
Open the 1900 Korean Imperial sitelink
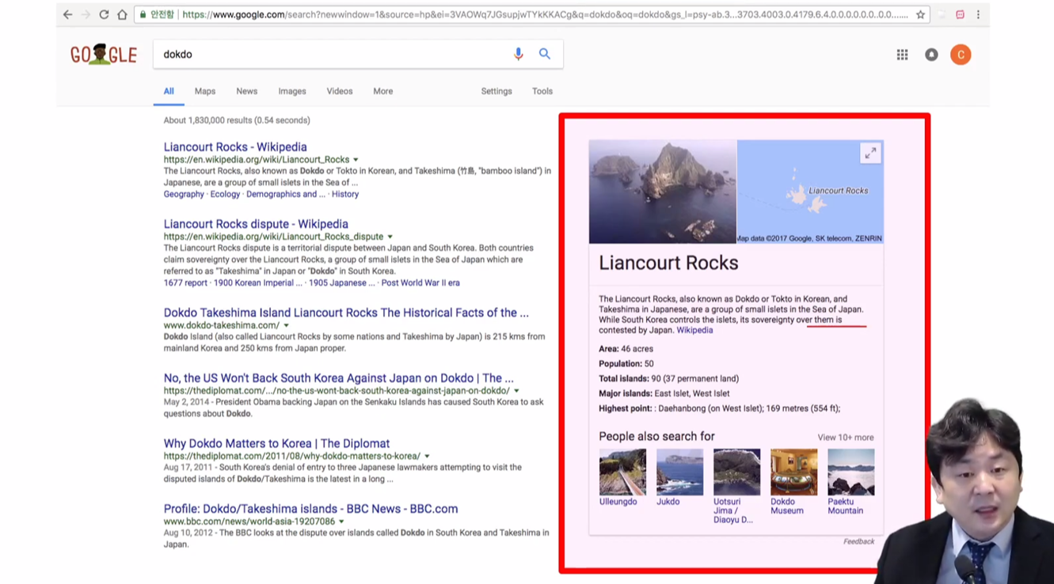click(x=258, y=283)
